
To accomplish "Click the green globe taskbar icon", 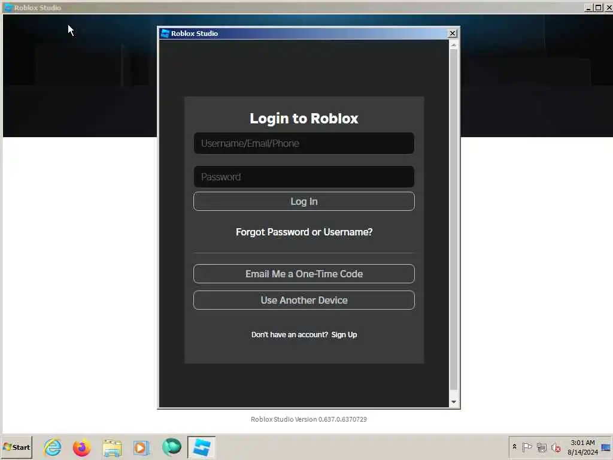I will click(172, 447).
